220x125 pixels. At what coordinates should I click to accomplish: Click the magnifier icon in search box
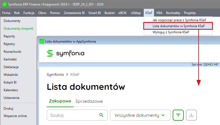101,115
